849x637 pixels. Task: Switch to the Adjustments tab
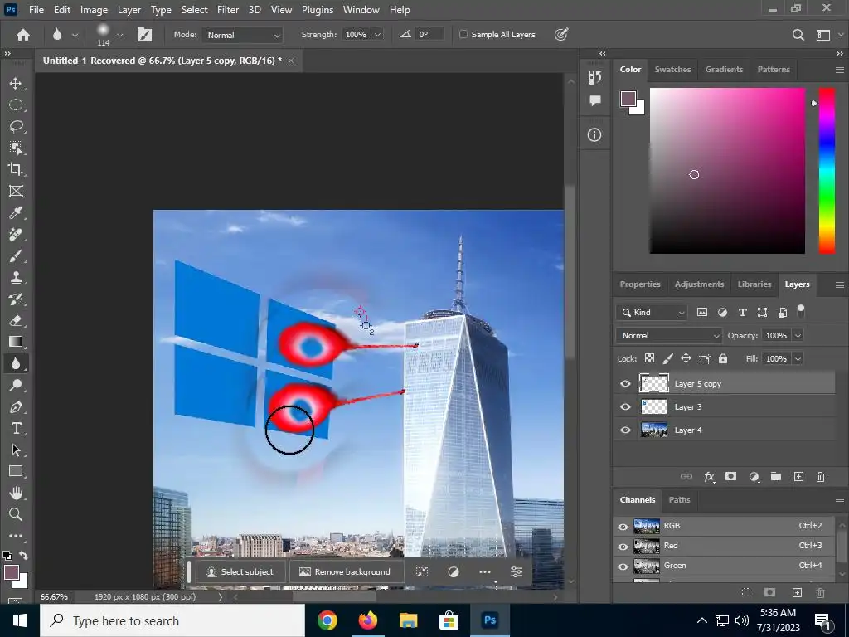pyautogui.click(x=699, y=284)
